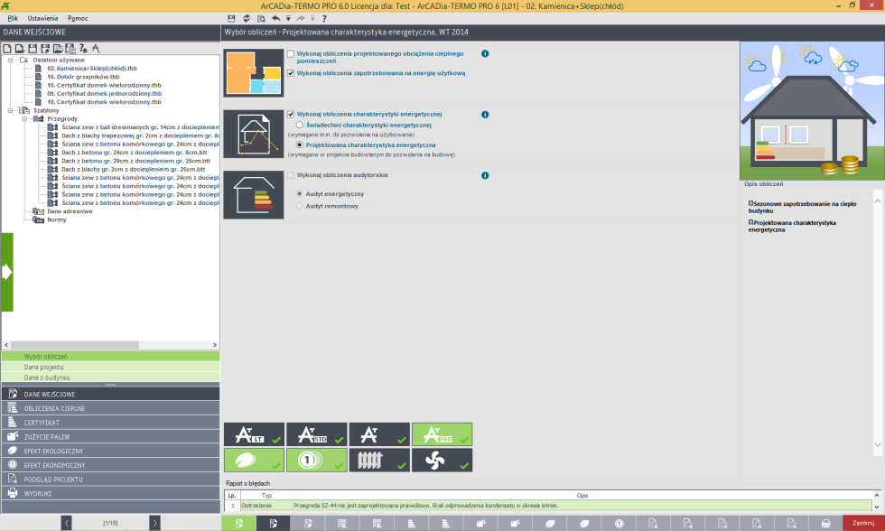Select the ArCADia-TERMO PRO module tile

point(442,434)
